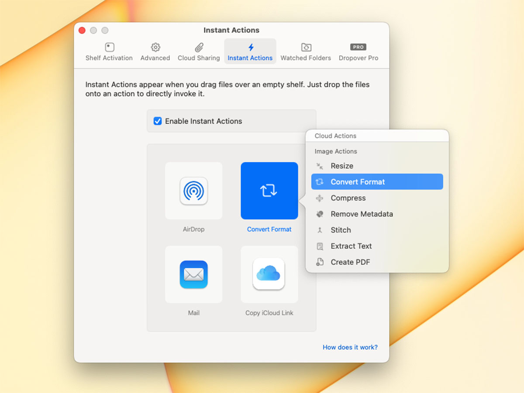Click the How does it work? link
524x393 pixels.
pos(350,347)
